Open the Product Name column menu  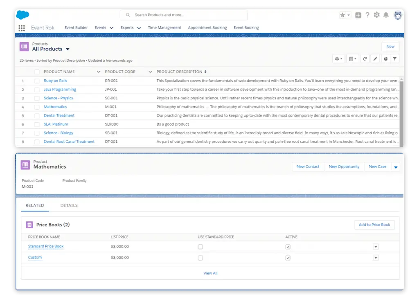[99, 72]
